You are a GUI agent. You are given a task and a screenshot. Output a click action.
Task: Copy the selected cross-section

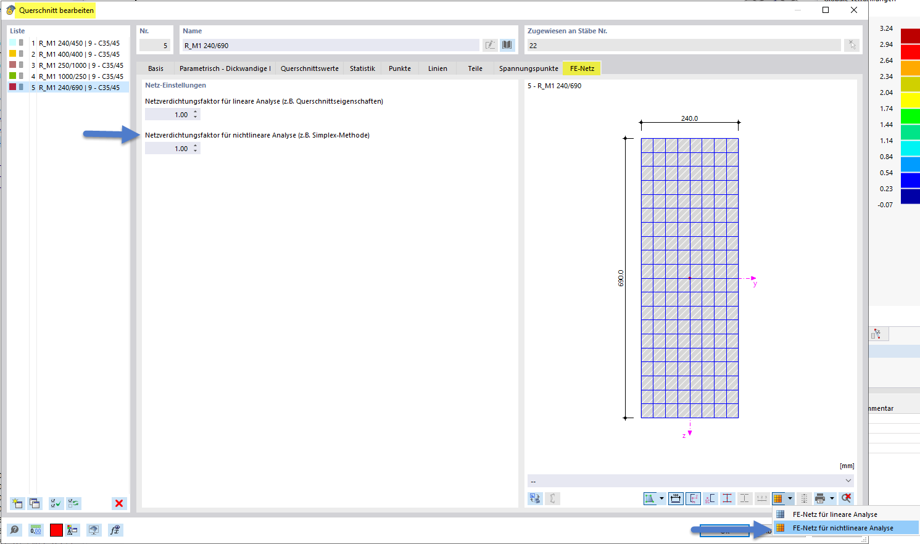[35, 503]
